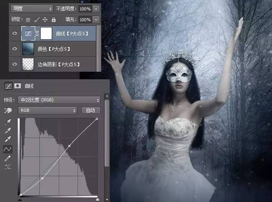Click the black input slider triangle
This screenshot has width=272, height=202.
pos(20,200)
